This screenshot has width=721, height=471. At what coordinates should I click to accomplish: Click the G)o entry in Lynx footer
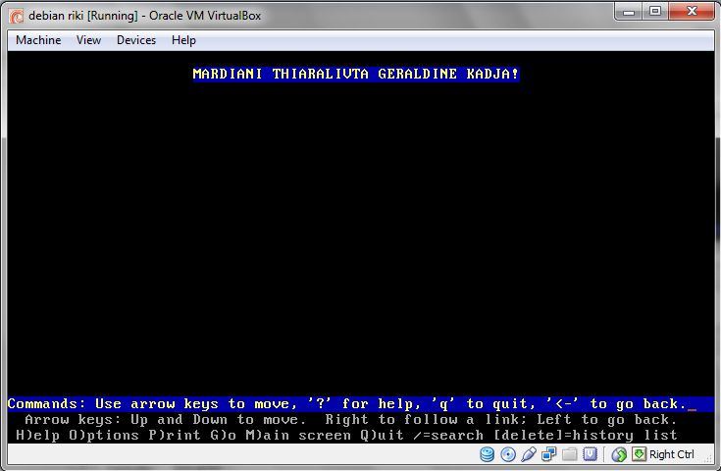point(224,435)
